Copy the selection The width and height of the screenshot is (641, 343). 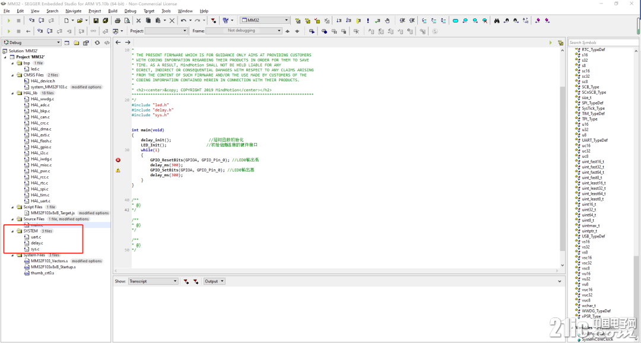(x=148, y=20)
